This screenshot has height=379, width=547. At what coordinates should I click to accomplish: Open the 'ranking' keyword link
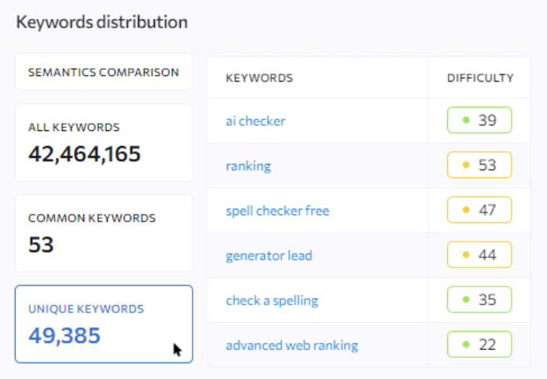[x=248, y=166]
